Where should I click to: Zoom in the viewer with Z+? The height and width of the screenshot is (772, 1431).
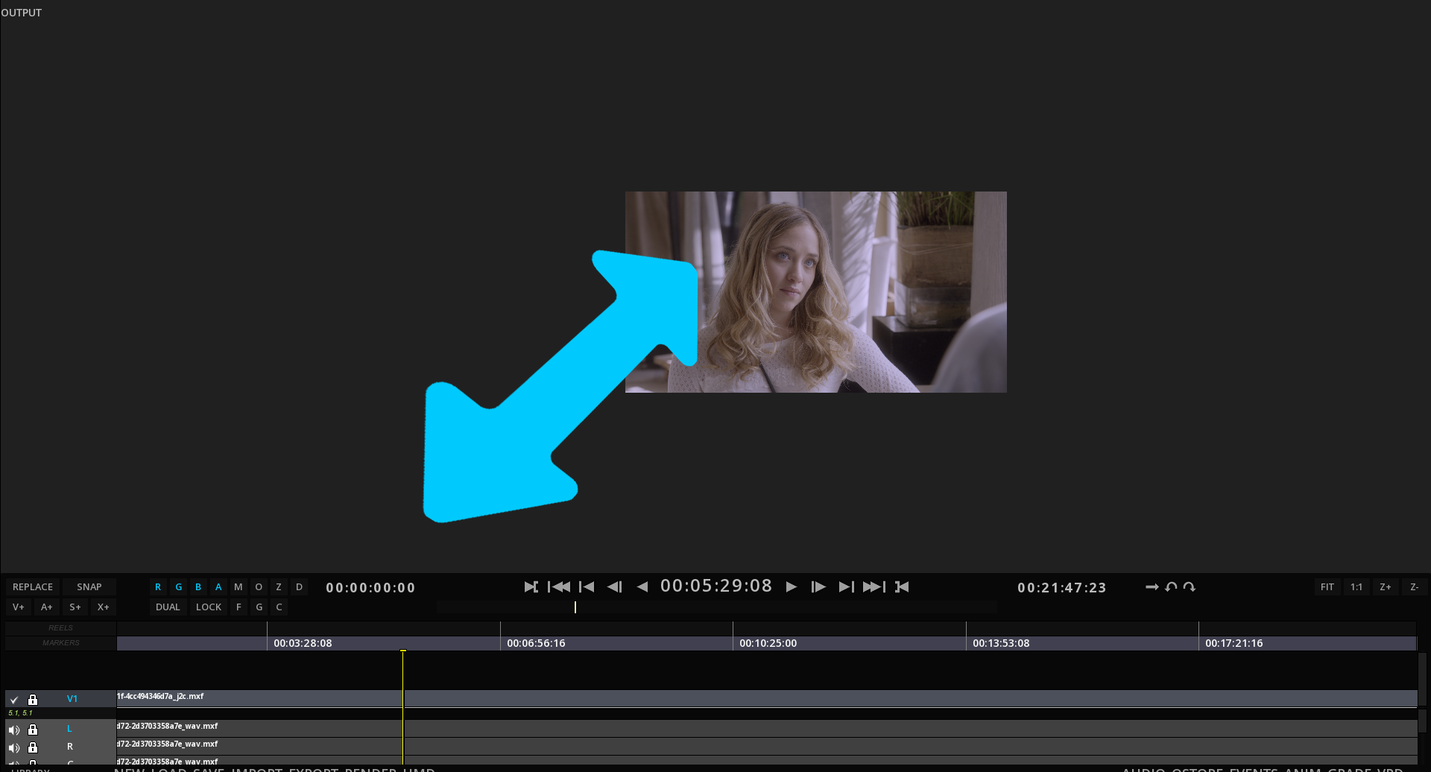point(1385,587)
